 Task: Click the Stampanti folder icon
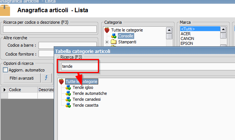point(113,42)
